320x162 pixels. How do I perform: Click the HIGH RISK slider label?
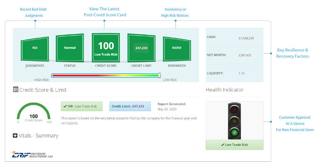(x=41, y=80)
